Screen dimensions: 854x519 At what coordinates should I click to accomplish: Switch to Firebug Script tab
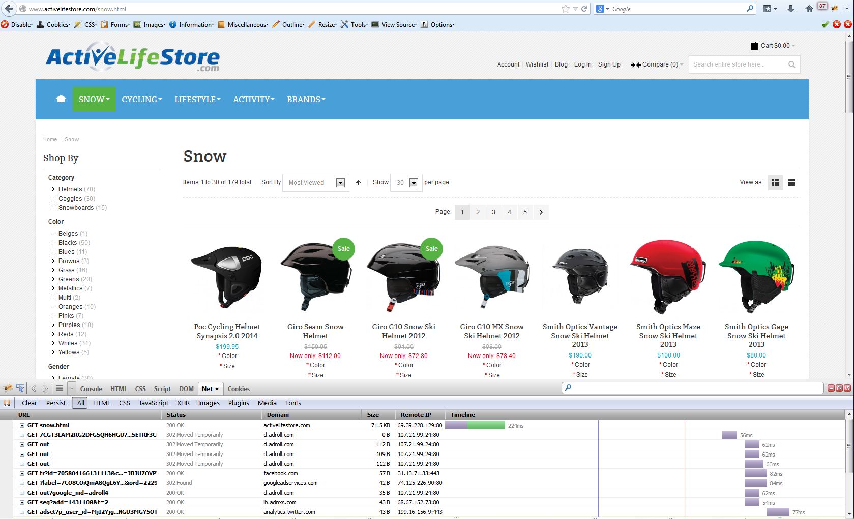[162, 389]
